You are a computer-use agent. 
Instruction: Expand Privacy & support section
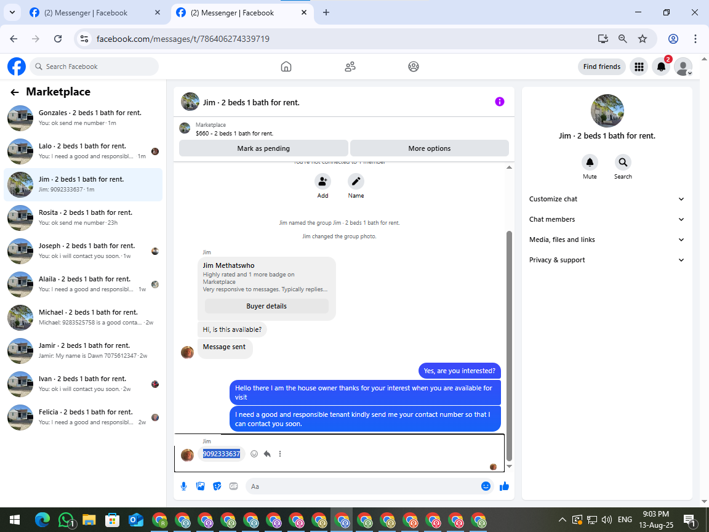(607, 260)
